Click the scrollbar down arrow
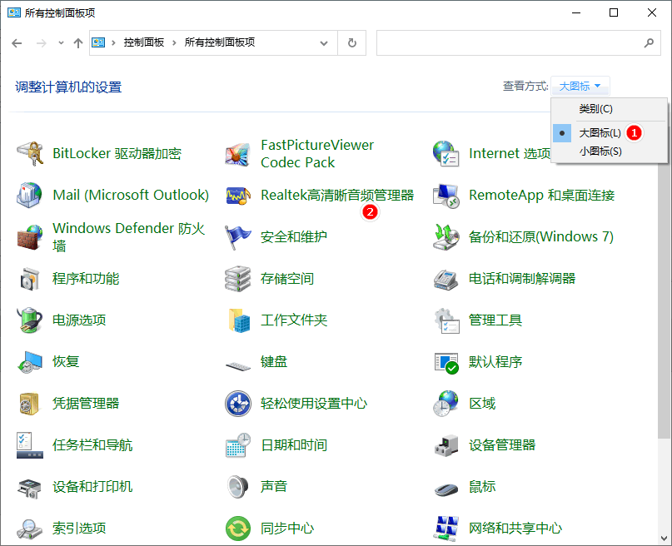This screenshot has width=672, height=546. [664, 538]
